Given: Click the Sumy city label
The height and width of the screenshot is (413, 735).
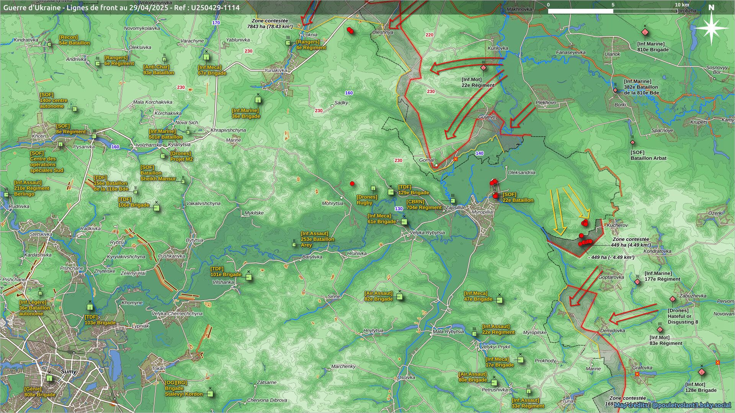Looking at the screenshot, I should 69,372.
